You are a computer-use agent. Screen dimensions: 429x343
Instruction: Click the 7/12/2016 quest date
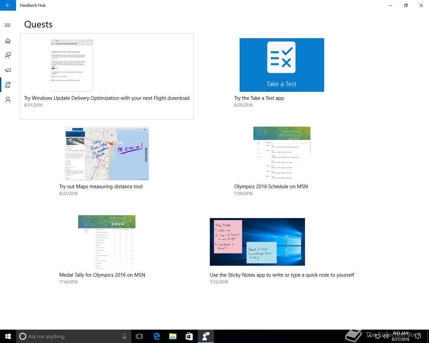219,282
